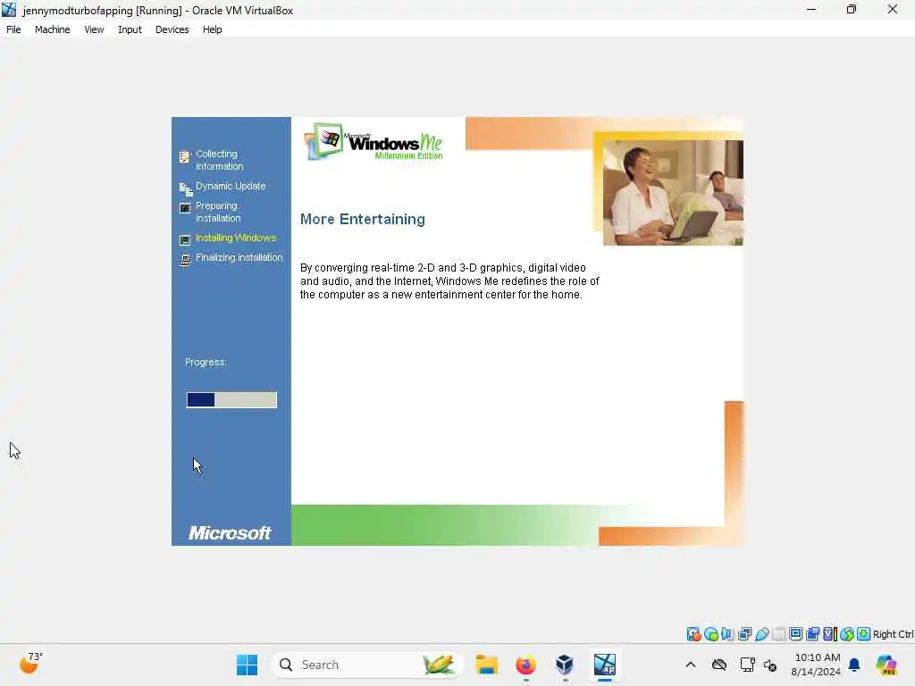The height and width of the screenshot is (686, 915).
Task: Click the Finalizing installation text
Action: (x=239, y=257)
